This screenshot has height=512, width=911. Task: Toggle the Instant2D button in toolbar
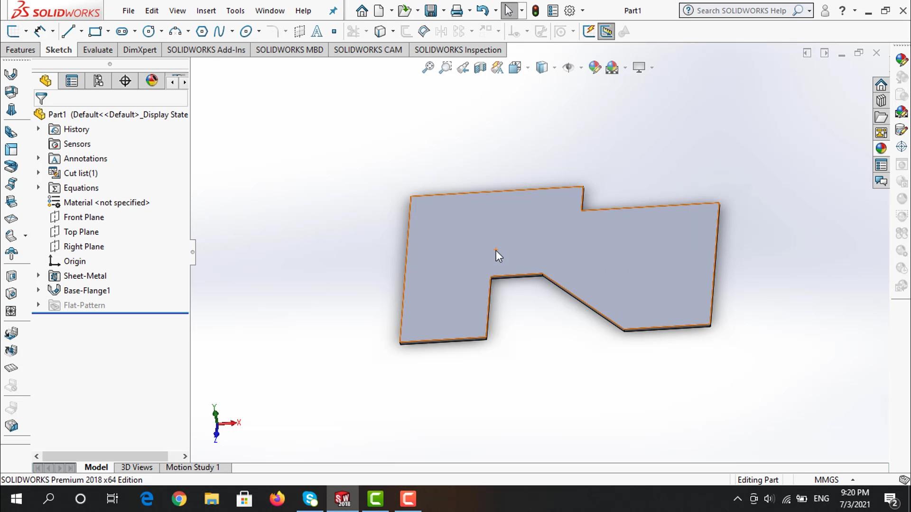[x=606, y=32]
